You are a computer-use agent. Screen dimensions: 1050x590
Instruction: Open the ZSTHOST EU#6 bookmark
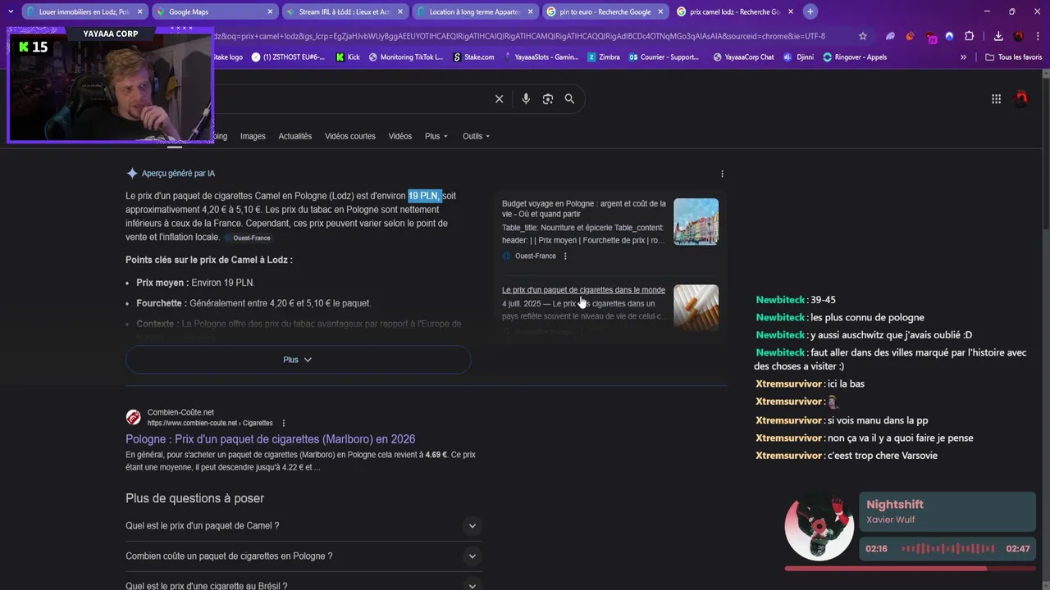click(288, 57)
